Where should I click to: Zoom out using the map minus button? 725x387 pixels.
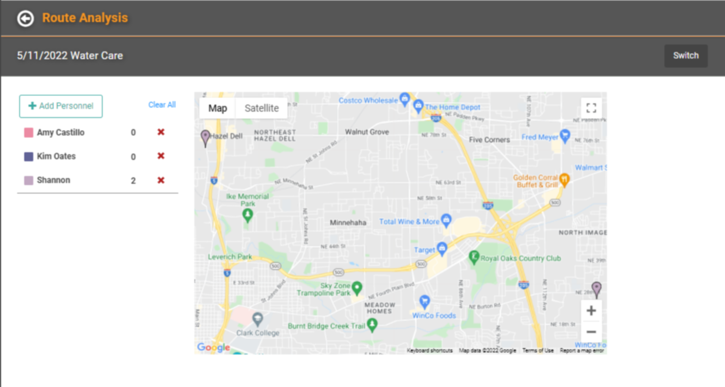pyautogui.click(x=591, y=332)
